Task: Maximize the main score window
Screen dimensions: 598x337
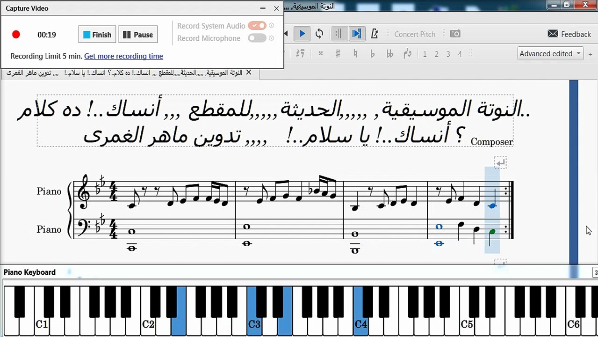Action: tap(567, 4)
